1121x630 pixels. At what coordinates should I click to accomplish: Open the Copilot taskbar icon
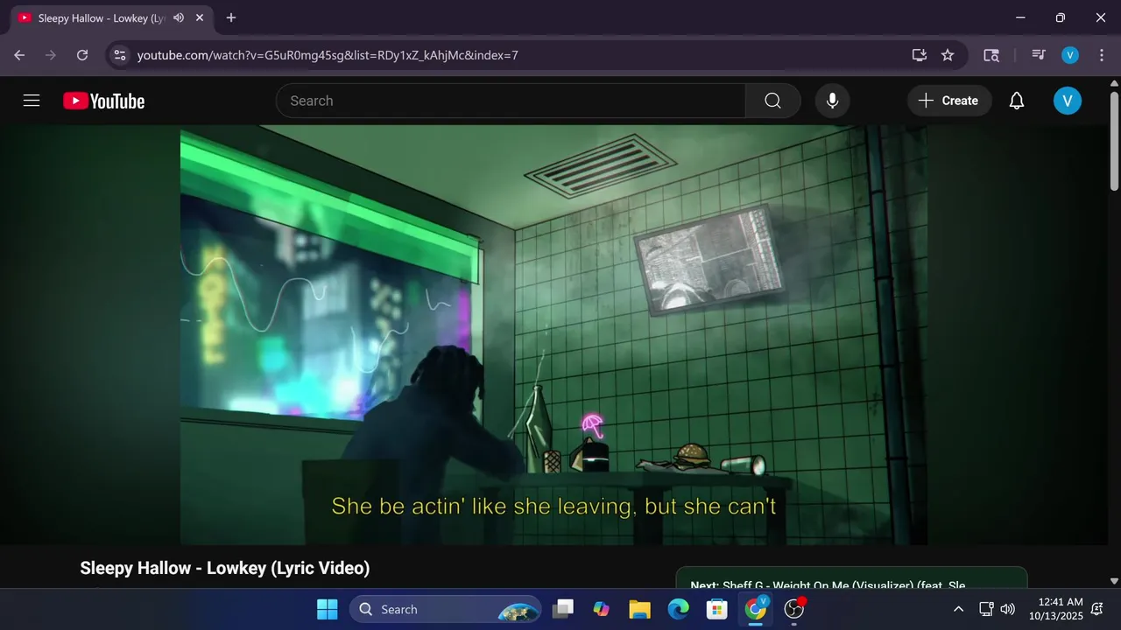tap(602, 609)
